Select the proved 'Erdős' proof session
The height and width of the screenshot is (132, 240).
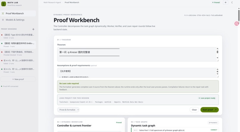coord(18,45)
